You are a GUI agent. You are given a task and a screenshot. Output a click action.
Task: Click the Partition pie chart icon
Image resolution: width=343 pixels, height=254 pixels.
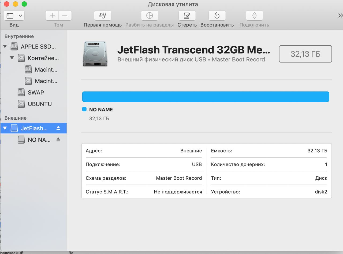coord(150,16)
